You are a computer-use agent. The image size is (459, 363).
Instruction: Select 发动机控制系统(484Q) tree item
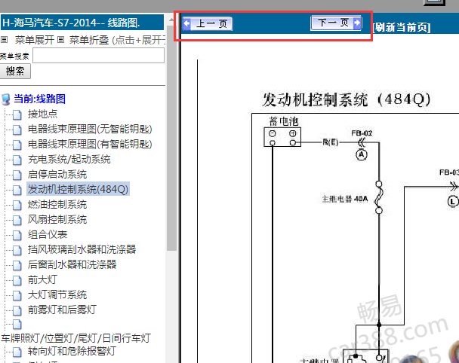point(78,189)
